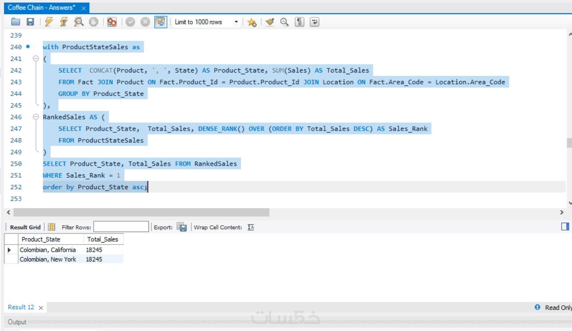Image resolution: width=572 pixels, height=331 pixels.
Task: Click the word ProductStateSales on line 240
Action: click(x=95, y=47)
